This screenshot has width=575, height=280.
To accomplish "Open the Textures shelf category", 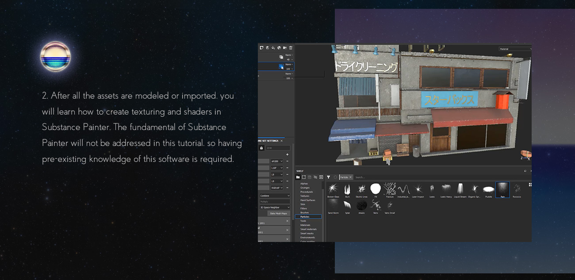I will [305, 196].
